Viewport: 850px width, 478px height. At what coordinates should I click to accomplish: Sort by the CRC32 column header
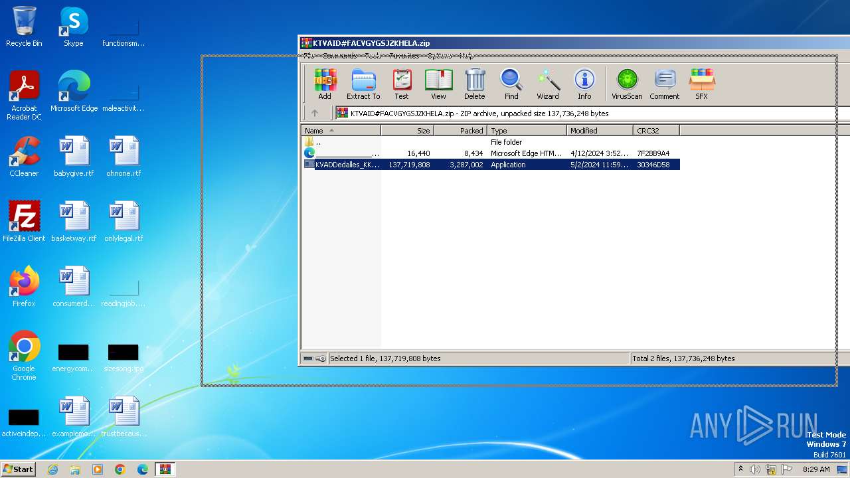tap(657, 131)
